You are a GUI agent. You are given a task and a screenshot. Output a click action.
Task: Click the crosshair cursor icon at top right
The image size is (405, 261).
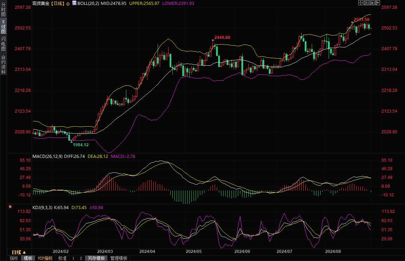(x=360, y=3)
